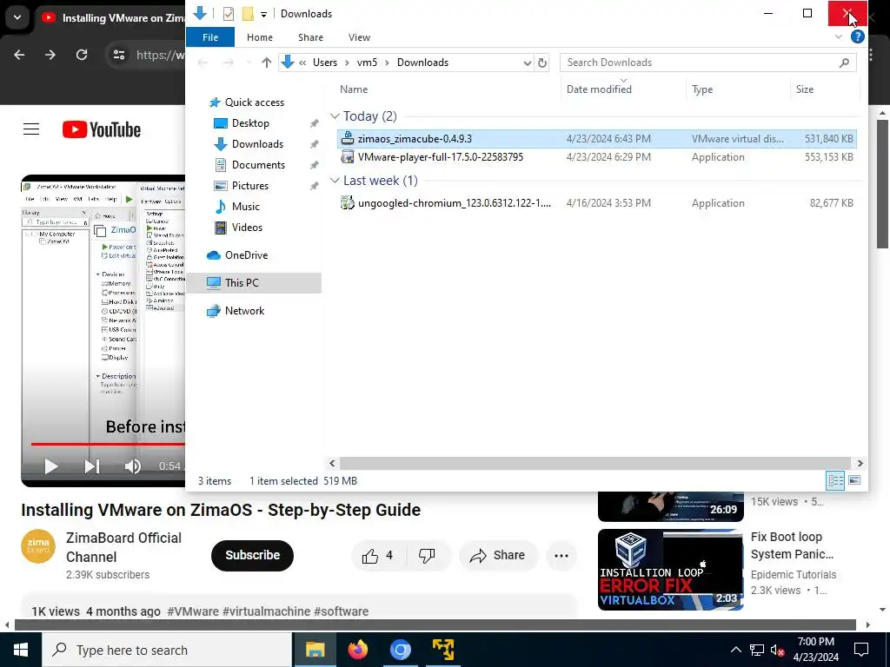Open the Home ribbon tab
Viewport: 890px width, 667px height.
click(259, 37)
